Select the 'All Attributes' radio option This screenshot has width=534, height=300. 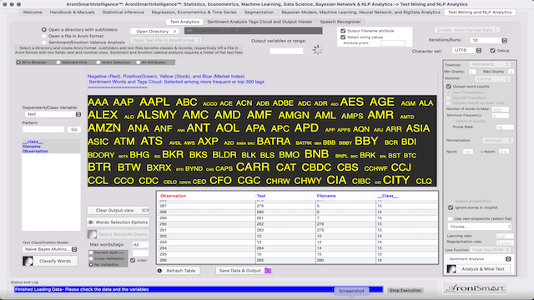pyautogui.click(x=138, y=62)
